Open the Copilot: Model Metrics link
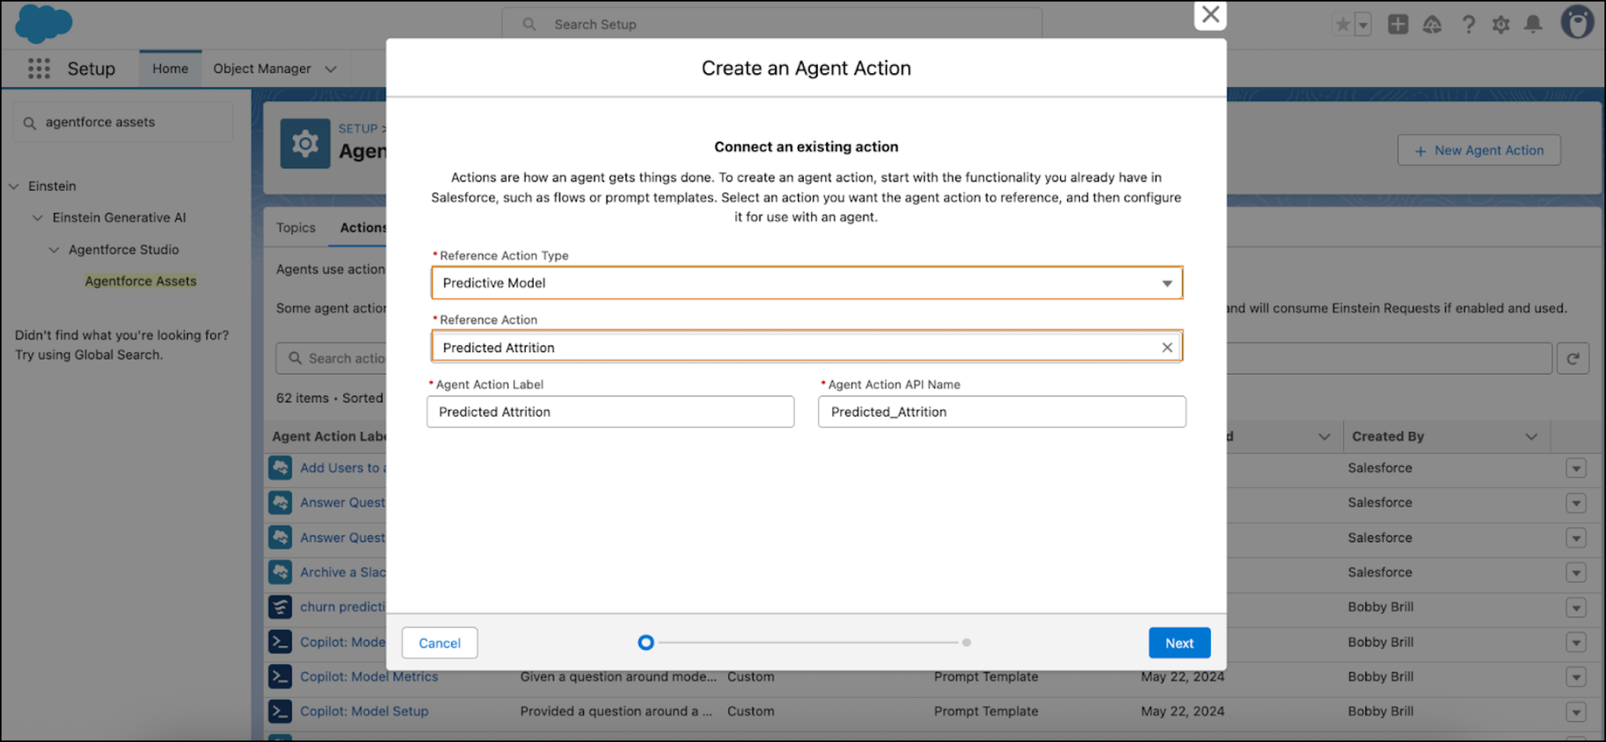This screenshot has height=742, width=1606. tap(369, 677)
